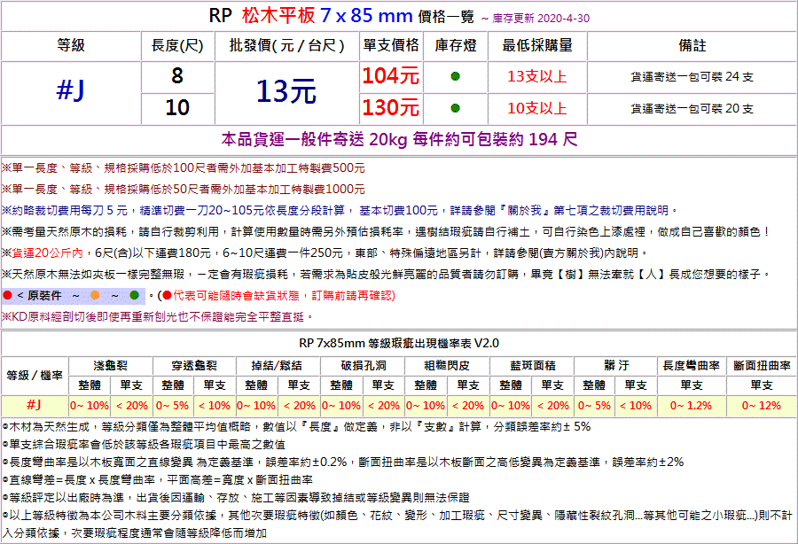Click the 13支以上 minimum purchase cell

536,76
